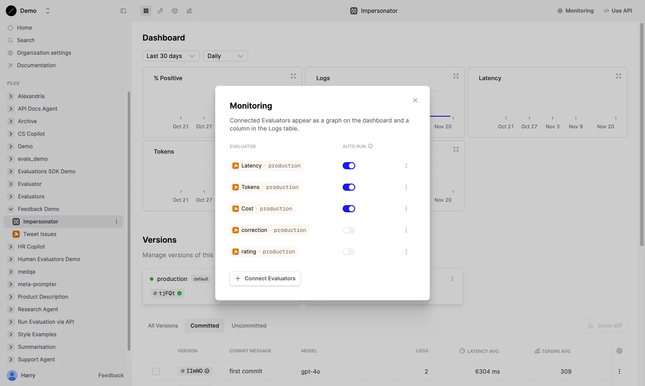Open the editor pencil icon

pos(160,11)
